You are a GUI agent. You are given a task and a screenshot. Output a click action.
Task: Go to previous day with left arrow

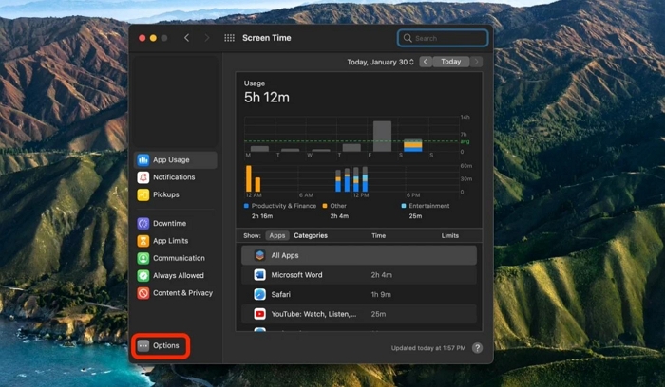426,62
